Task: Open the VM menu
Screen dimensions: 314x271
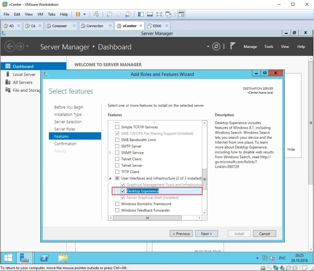Action: (40, 14)
